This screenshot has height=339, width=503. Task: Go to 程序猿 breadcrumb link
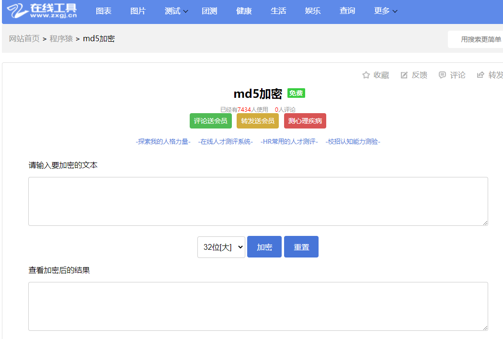coord(61,39)
